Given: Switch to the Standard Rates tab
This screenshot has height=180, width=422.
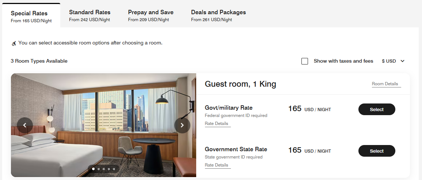Looking at the screenshot, I should click(x=90, y=16).
